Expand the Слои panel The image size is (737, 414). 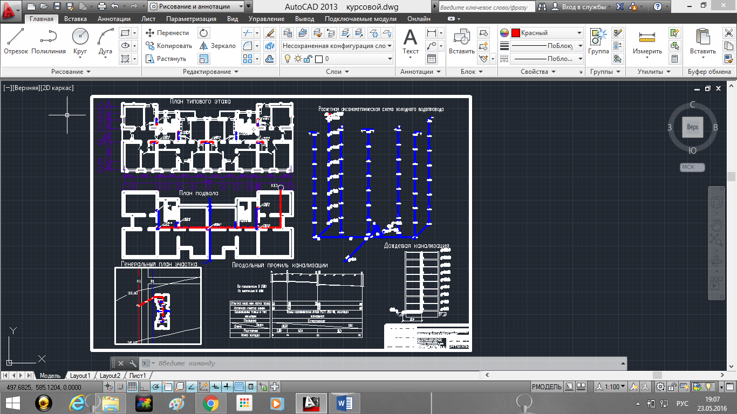(338, 72)
